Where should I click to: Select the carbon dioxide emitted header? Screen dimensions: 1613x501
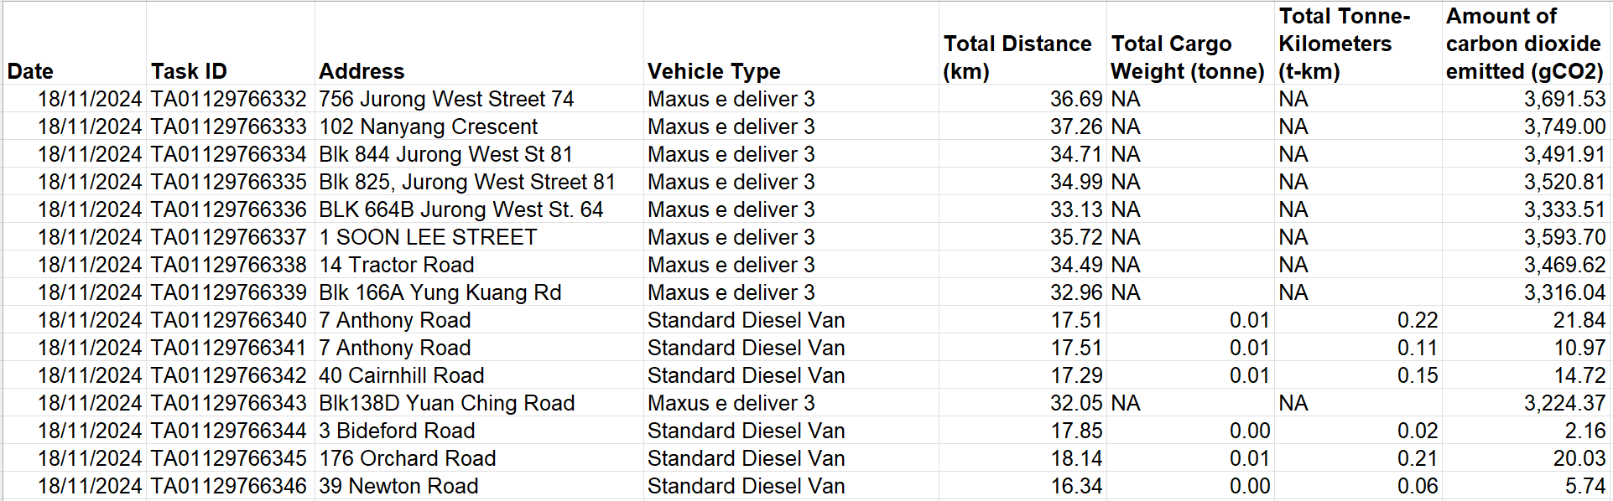(1524, 44)
